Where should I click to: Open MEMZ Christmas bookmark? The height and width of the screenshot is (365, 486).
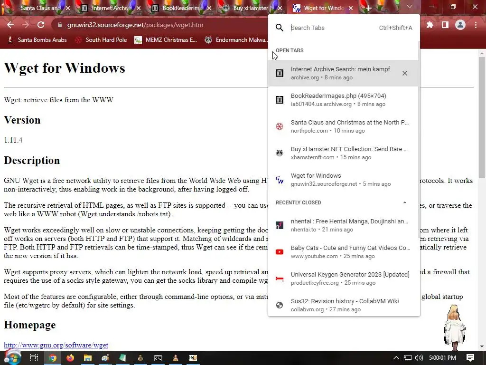(166, 40)
